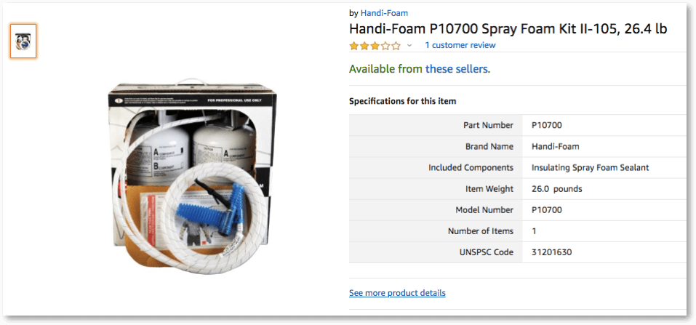Open 'See more product details' link

point(397,293)
